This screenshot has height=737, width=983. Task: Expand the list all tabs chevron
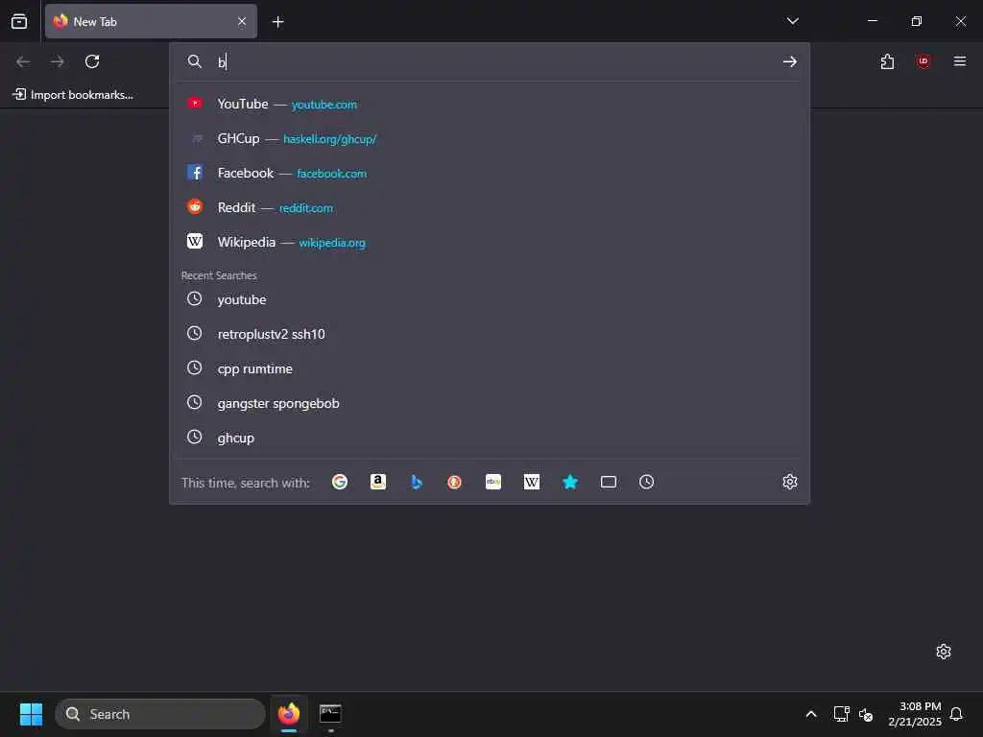pyautogui.click(x=792, y=21)
